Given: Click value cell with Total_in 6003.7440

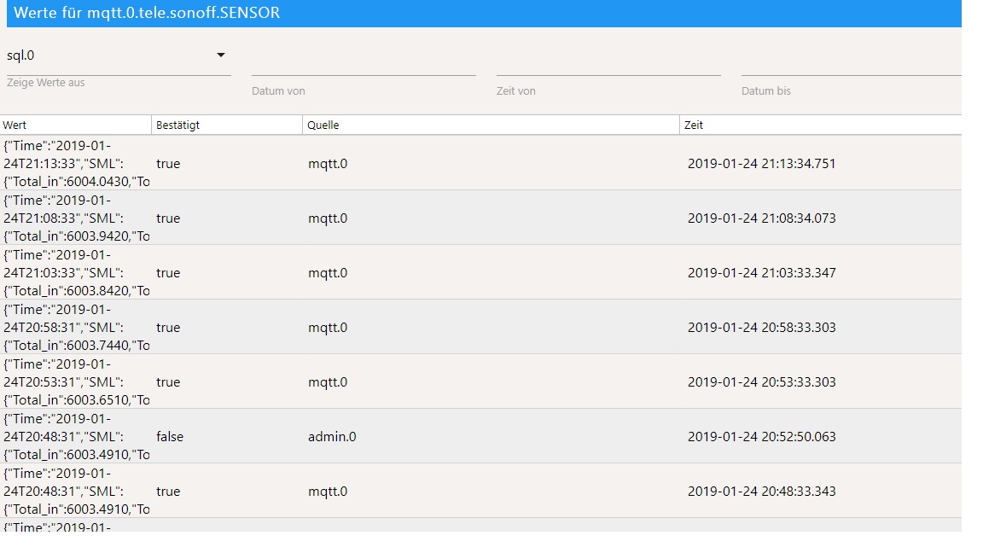Looking at the screenshot, I should [x=76, y=328].
